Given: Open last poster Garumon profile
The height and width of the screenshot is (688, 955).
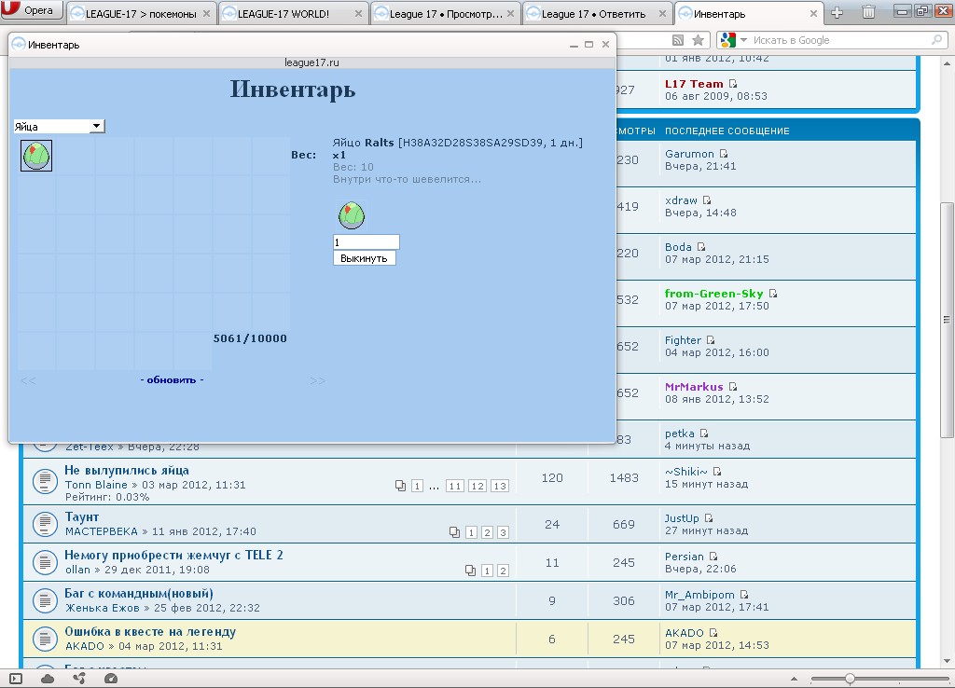Looking at the screenshot, I should coord(689,154).
